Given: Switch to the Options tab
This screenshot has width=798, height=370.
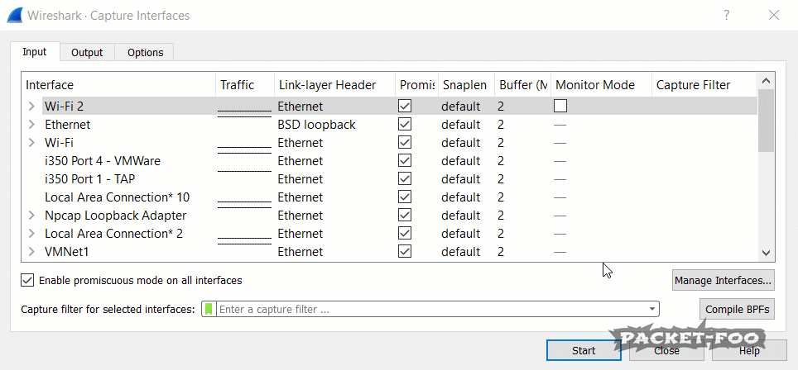Looking at the screenshot, I should coord(145,53).
